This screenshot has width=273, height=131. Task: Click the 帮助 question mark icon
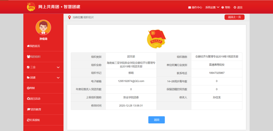click(223, 8)
